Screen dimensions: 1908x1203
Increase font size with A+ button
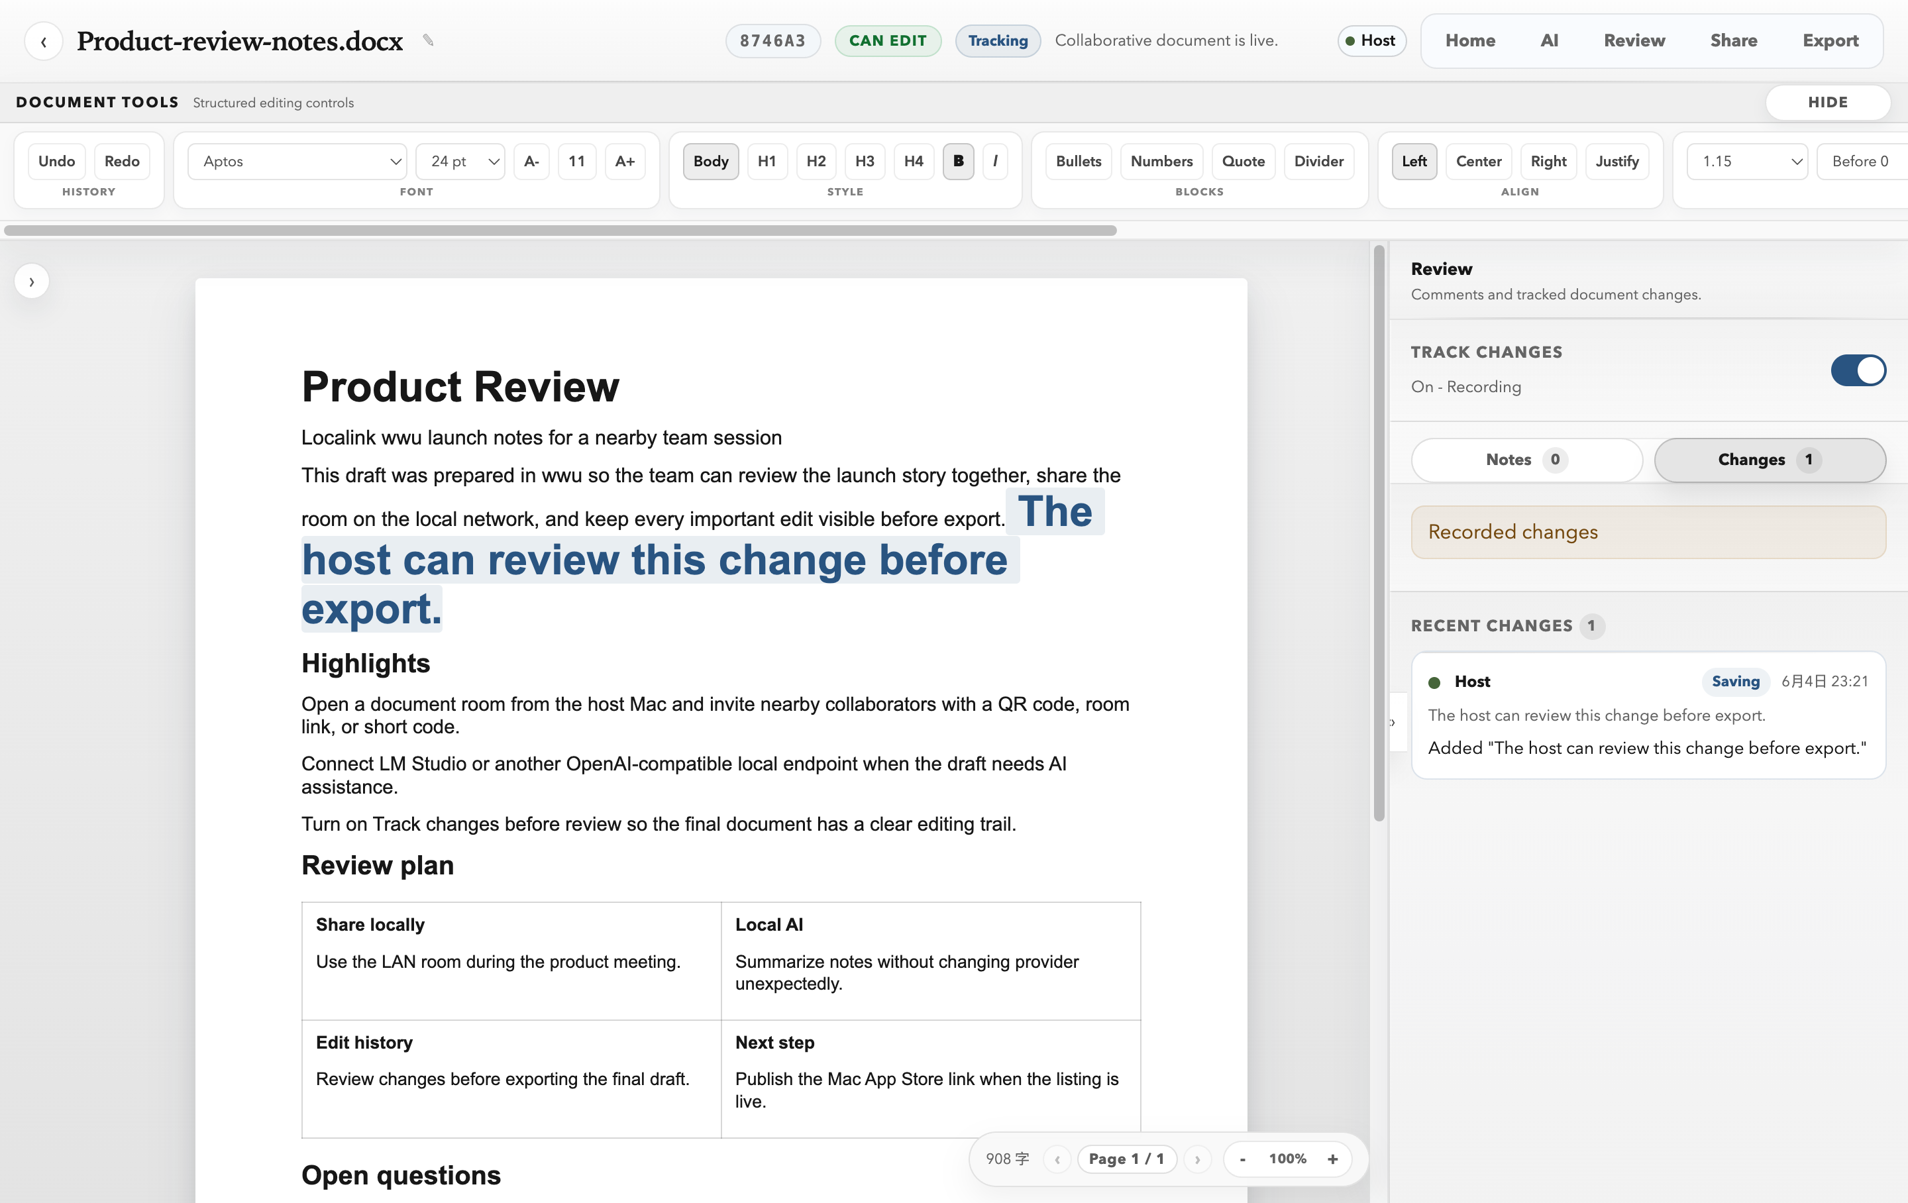[624, 161]
